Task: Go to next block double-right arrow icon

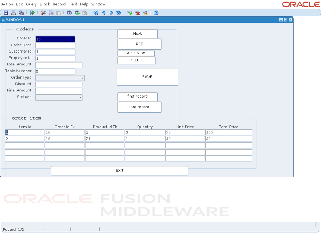Action: [119, 13]
